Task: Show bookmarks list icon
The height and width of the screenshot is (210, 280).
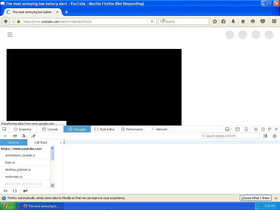Action: click(x=223, y=21)
